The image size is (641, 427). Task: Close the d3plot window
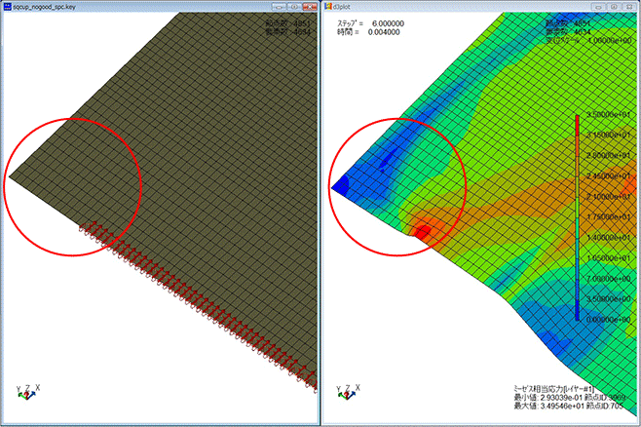tap(626, 6)
